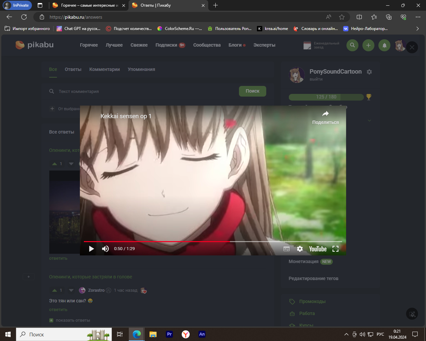Open new browser tab

point(215,5)
